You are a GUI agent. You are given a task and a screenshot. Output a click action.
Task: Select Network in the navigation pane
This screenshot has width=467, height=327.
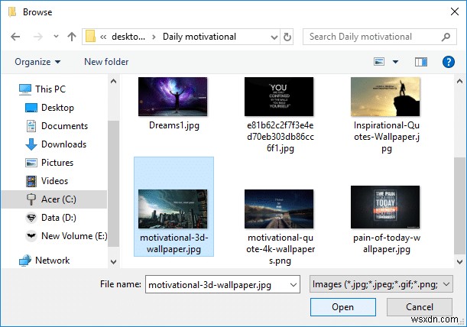[x=44, y=261]
